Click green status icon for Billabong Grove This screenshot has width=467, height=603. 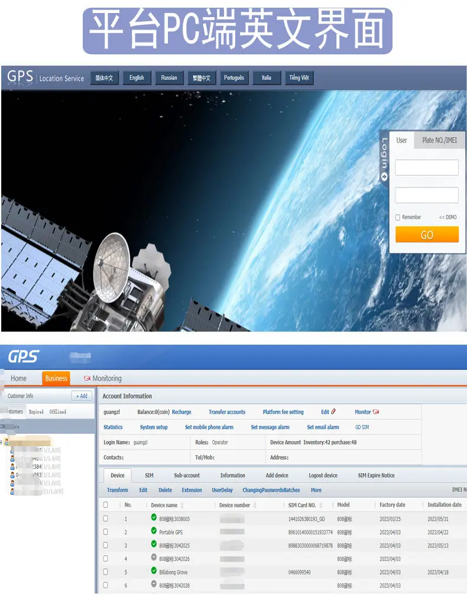(x=154, y=570)
